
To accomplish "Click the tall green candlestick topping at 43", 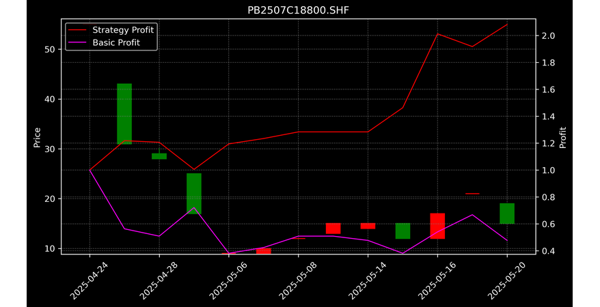I will pos(124,114).
